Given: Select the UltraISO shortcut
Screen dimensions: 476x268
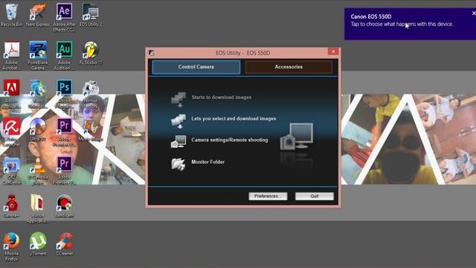Looking at the screenshot, I should (x=38, y=130).
